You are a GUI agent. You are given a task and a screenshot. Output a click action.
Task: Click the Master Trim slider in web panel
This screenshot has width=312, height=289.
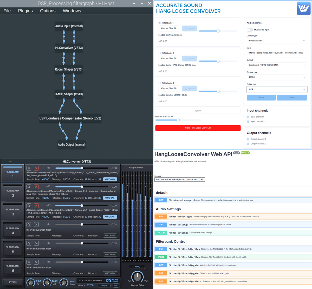[178, 120]
